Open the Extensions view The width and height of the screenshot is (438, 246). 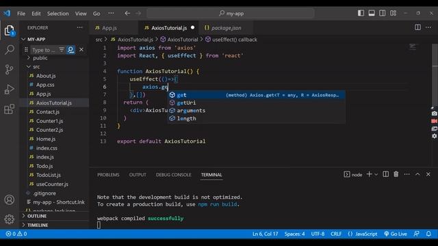(x=9, y=109)
